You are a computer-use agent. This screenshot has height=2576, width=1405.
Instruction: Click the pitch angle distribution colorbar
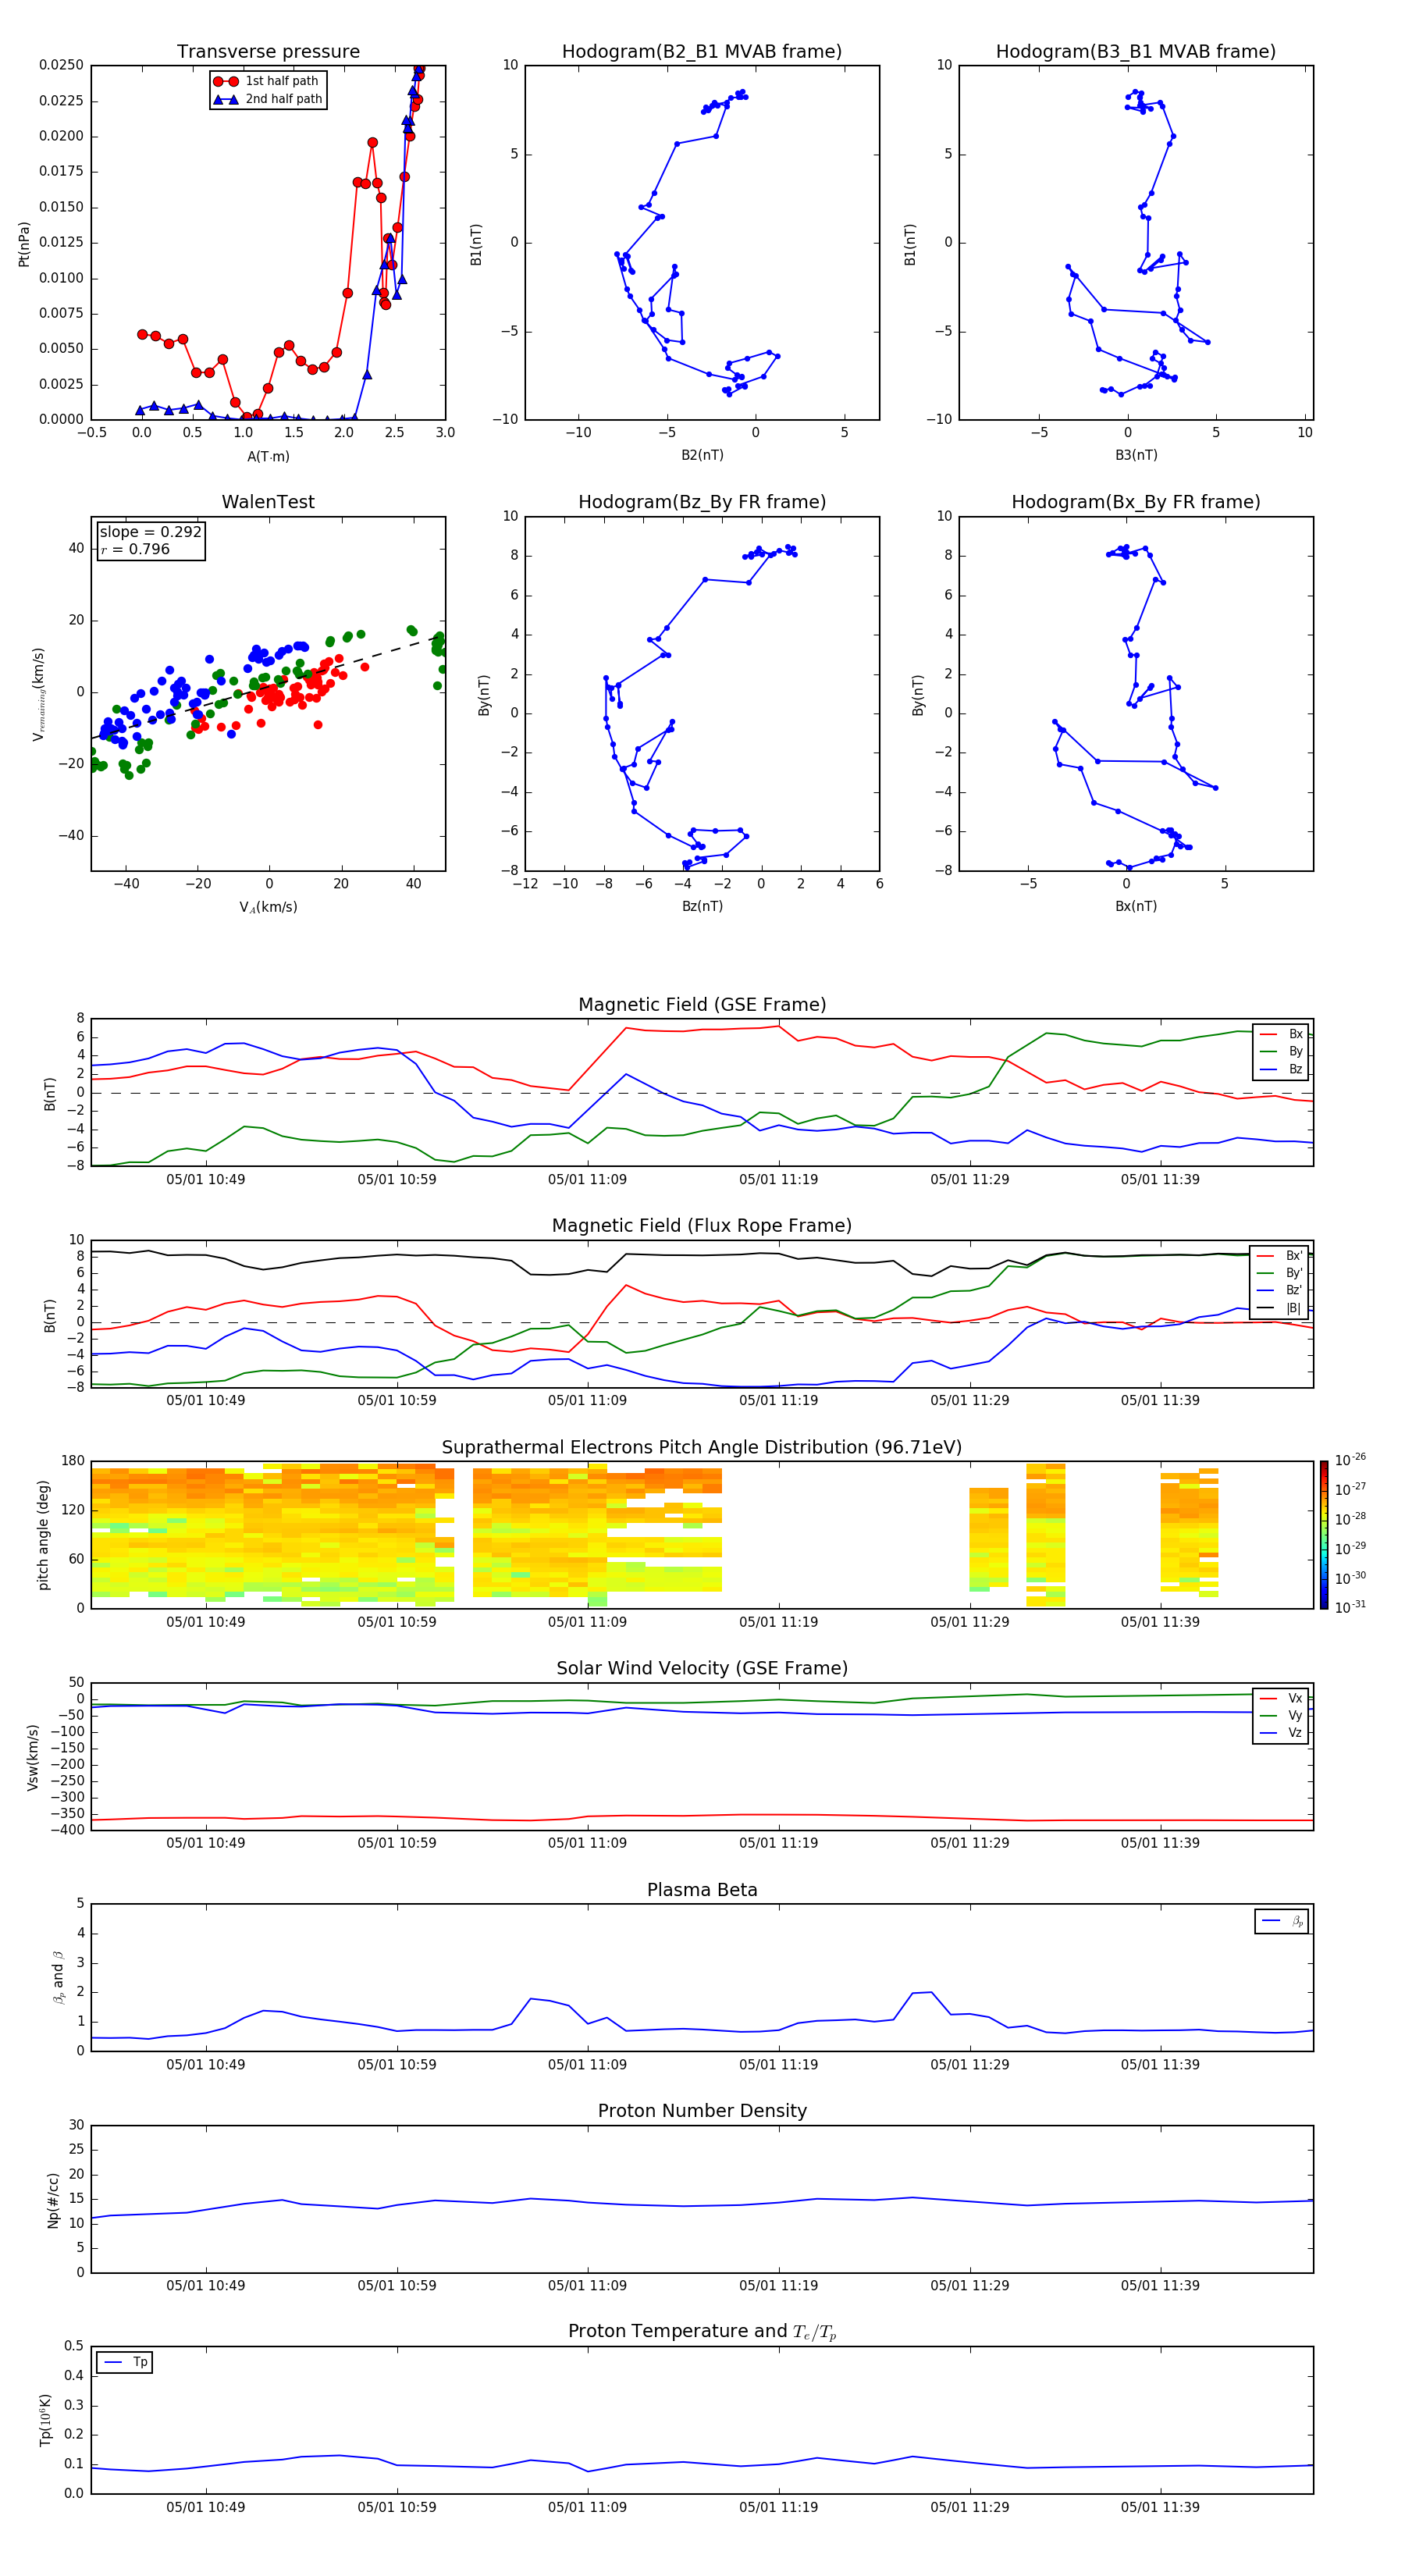pos(1324,1535)
